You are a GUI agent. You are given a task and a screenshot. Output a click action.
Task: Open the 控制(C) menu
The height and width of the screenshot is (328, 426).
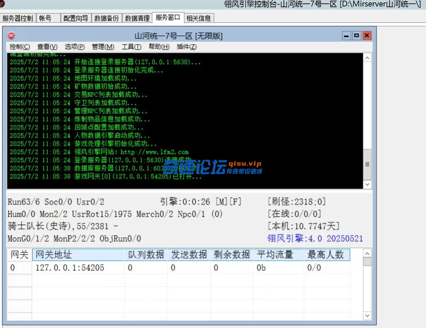click(19, 47)
